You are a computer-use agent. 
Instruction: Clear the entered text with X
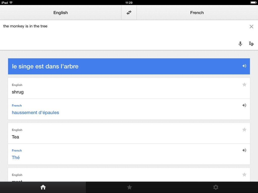click(x=251, y=26)
